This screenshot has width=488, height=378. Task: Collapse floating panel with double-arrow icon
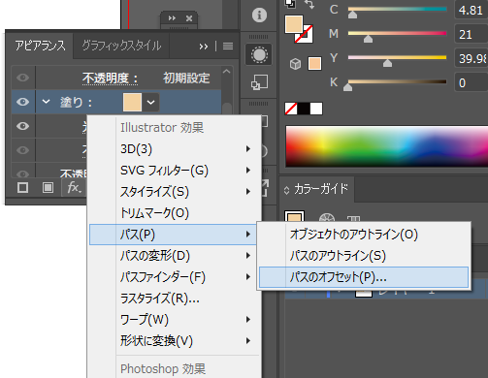[x=172, y=18]
